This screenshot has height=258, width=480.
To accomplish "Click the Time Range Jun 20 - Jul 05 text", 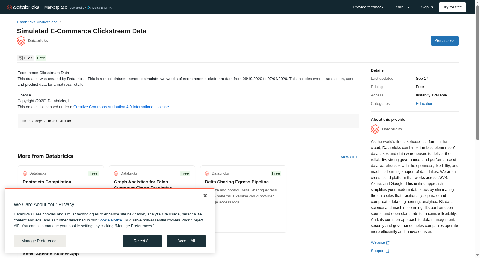I will pyautogui.click(x=46, y=121).
